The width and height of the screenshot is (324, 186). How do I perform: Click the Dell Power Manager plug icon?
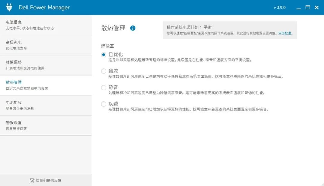tap(9, 7)
